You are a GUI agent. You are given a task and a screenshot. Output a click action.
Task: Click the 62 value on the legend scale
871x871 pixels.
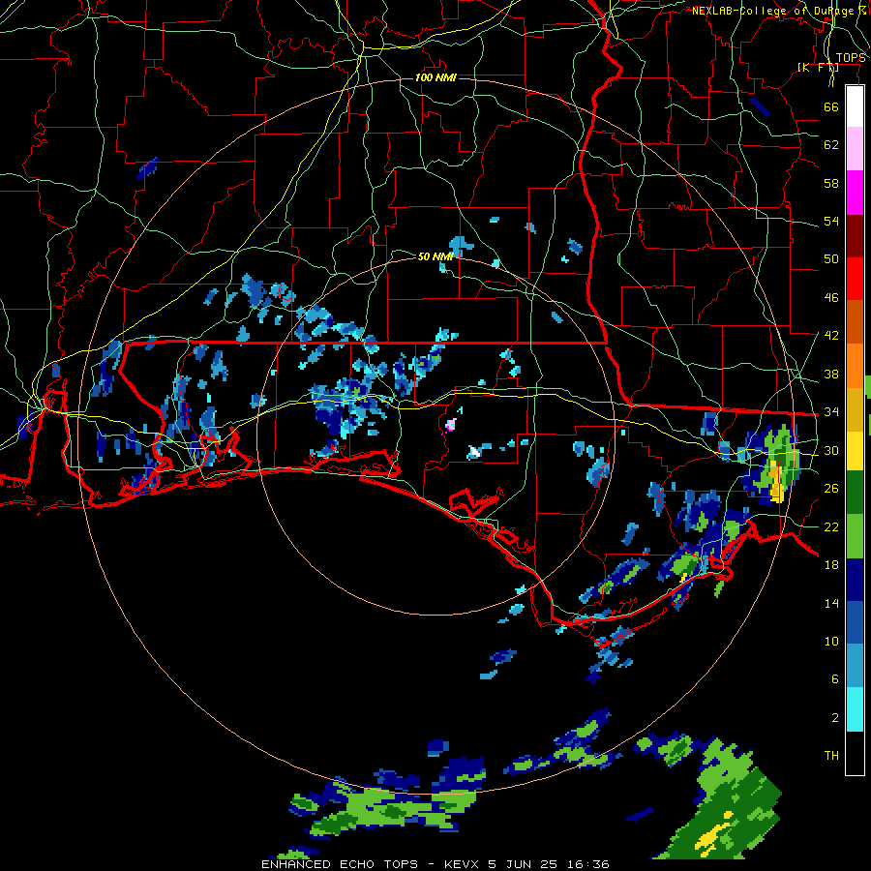pyautogui.click(x=831, y=145)
